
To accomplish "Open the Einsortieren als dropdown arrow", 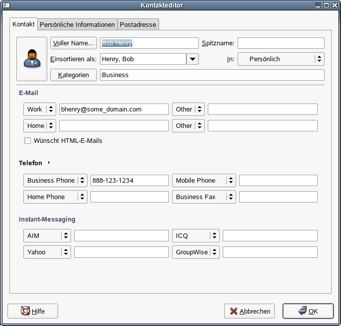I will click(192, 59).
